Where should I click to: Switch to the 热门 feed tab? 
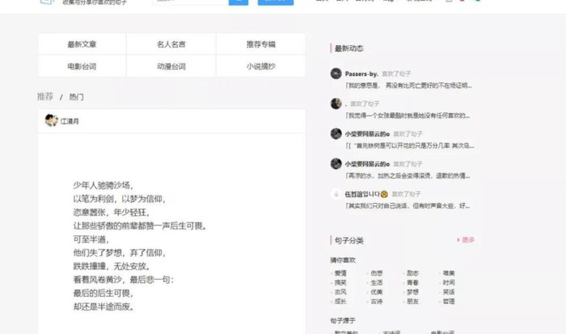(x=76, y=97)
